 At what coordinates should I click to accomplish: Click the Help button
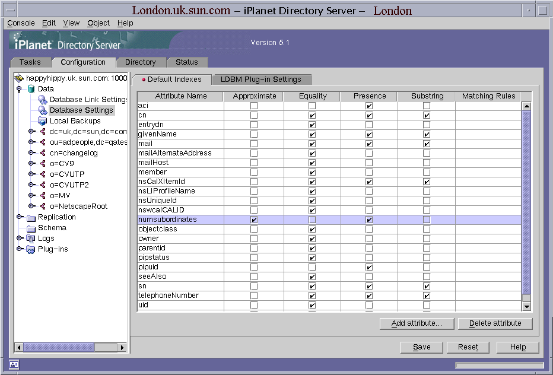point(518,347)
